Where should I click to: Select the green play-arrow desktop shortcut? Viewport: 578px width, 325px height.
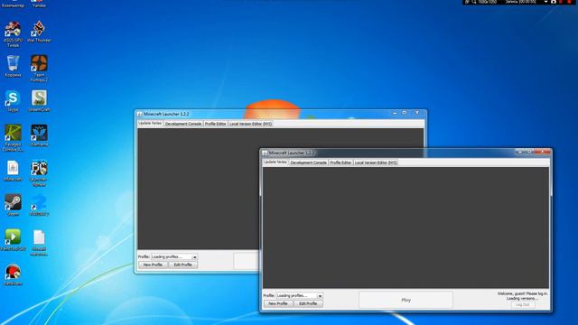[x=13, y=240]
